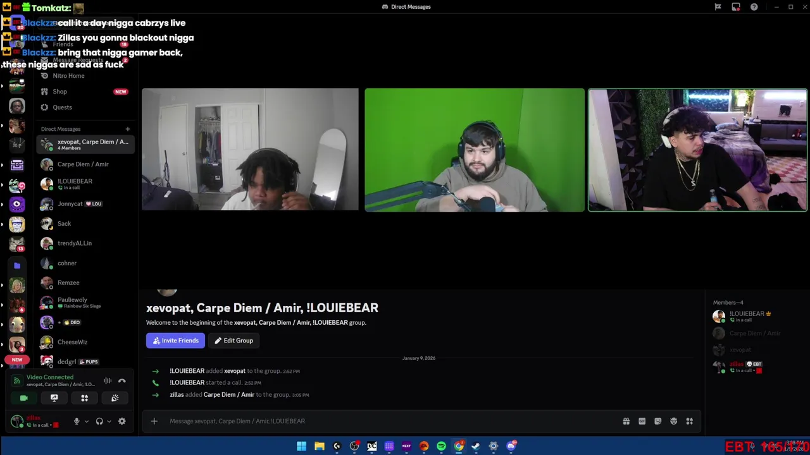Screen dimensions: 810x455
Task: Open the picture-in-picture icon in title bar
Action: point(736,7)
